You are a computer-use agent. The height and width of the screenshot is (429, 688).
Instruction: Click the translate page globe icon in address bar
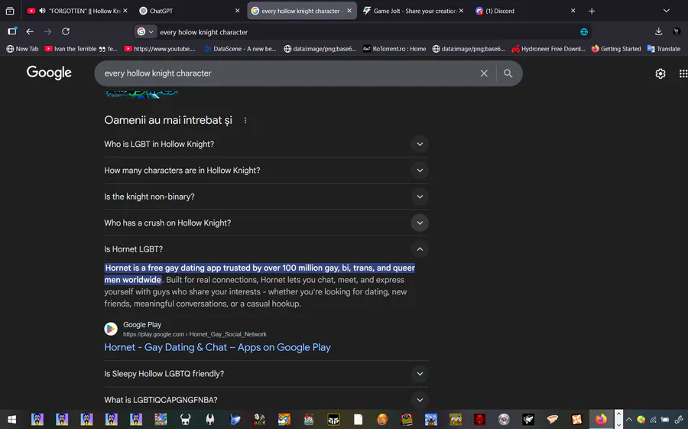(583, 31)
